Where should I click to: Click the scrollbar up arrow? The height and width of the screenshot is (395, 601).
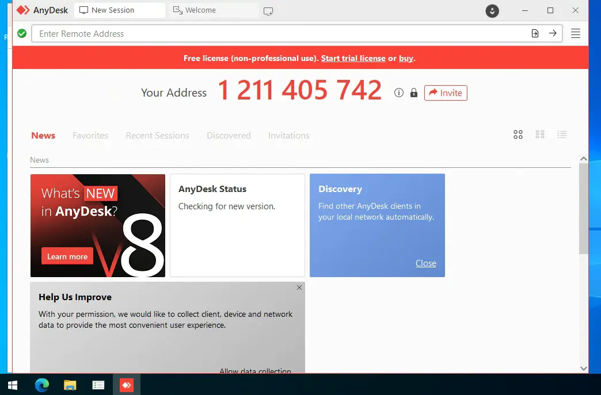click(x=583, y=159)
